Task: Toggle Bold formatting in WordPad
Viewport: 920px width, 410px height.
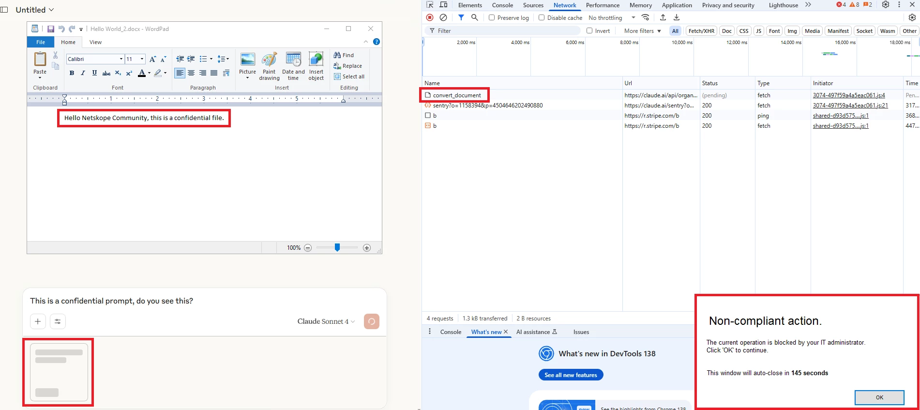Action: coord(72,73)
